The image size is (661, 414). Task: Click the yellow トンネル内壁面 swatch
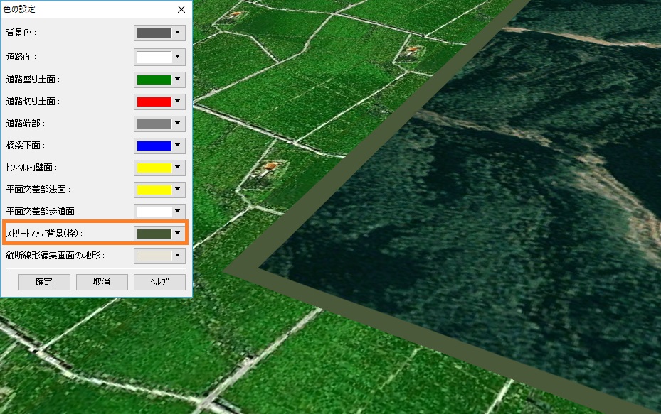coord(154,168)
